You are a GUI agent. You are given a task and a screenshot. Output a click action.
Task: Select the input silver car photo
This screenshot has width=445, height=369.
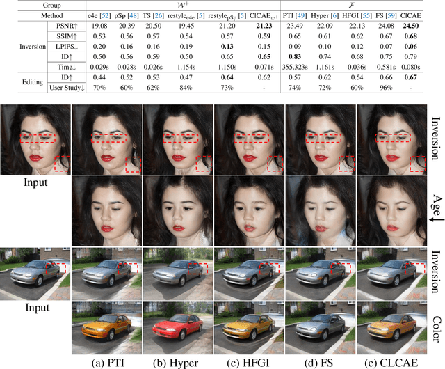pyautogui.click(x=35, y=268)
